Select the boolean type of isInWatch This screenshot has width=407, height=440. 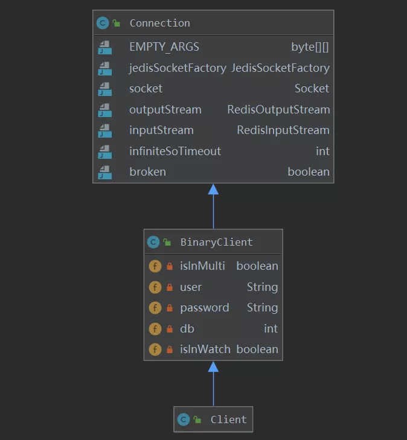pyautogui.click(x=257, y=349)
